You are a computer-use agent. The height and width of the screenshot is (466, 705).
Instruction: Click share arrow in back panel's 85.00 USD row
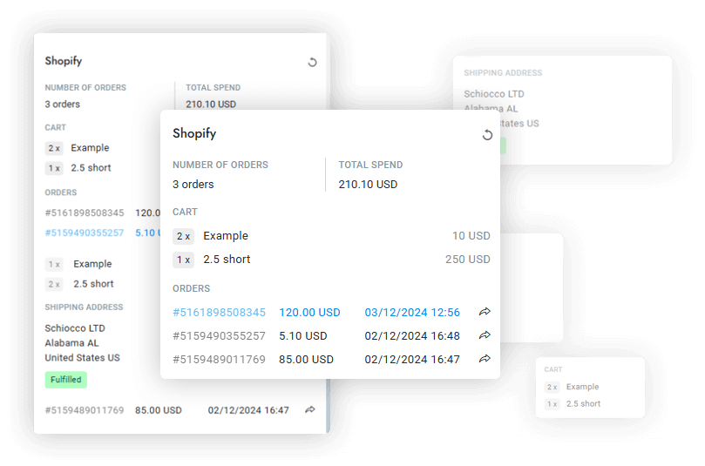click(310, 410)
